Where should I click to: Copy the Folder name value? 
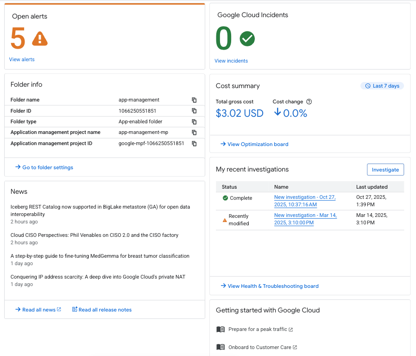(x=194, y=100)
